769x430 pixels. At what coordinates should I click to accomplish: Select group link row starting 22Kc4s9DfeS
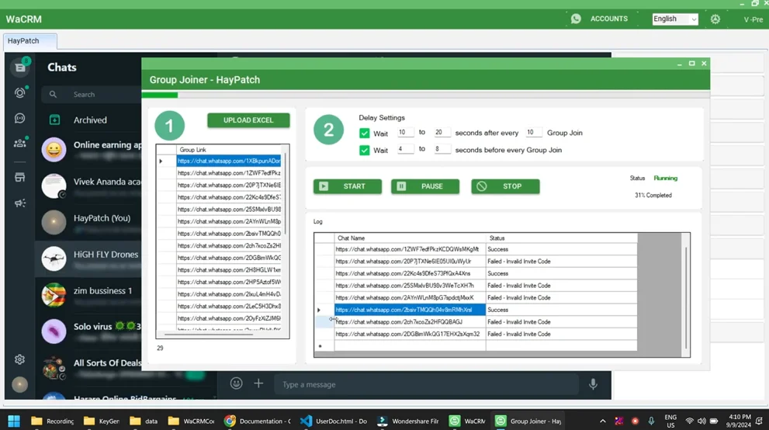click(x=229, y=197)
